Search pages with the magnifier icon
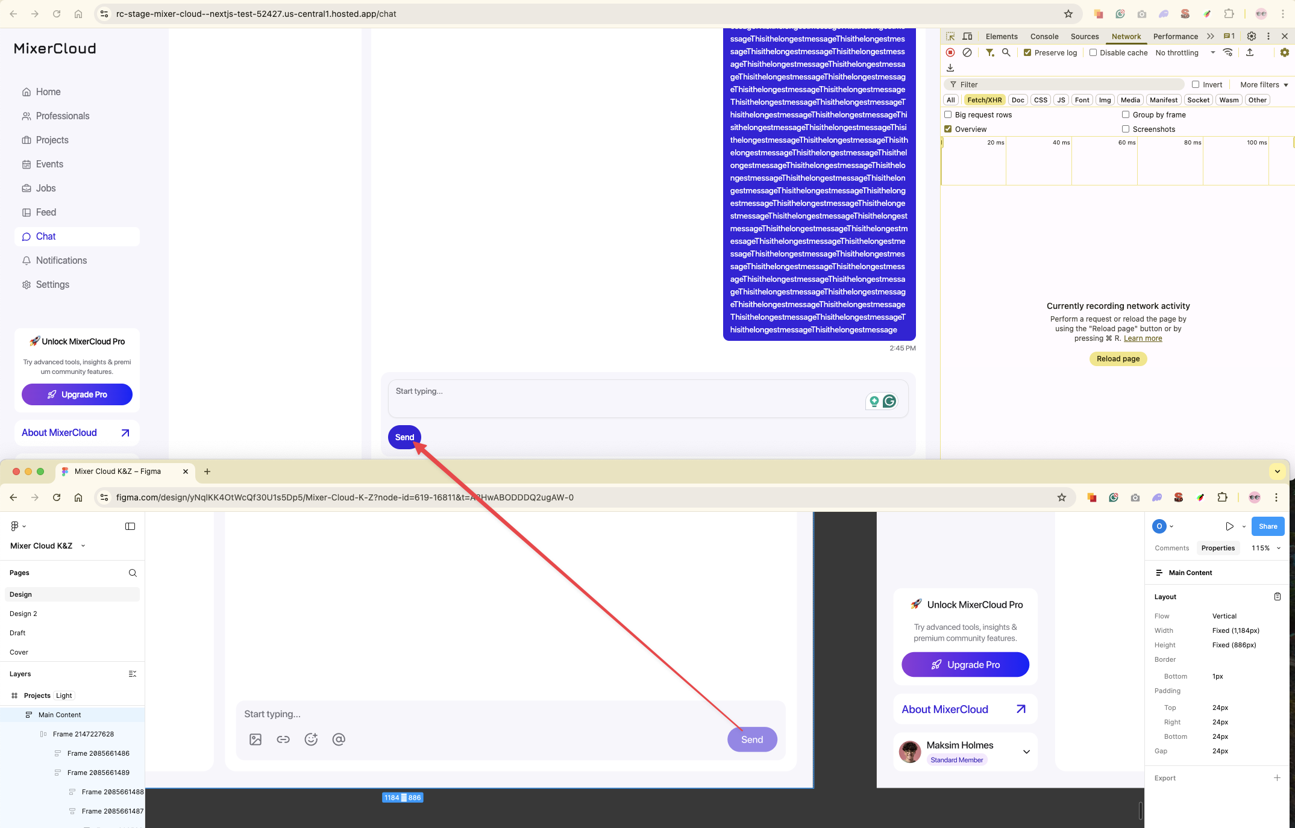This screenshot has width=1295, height=828. coord(133,573)
